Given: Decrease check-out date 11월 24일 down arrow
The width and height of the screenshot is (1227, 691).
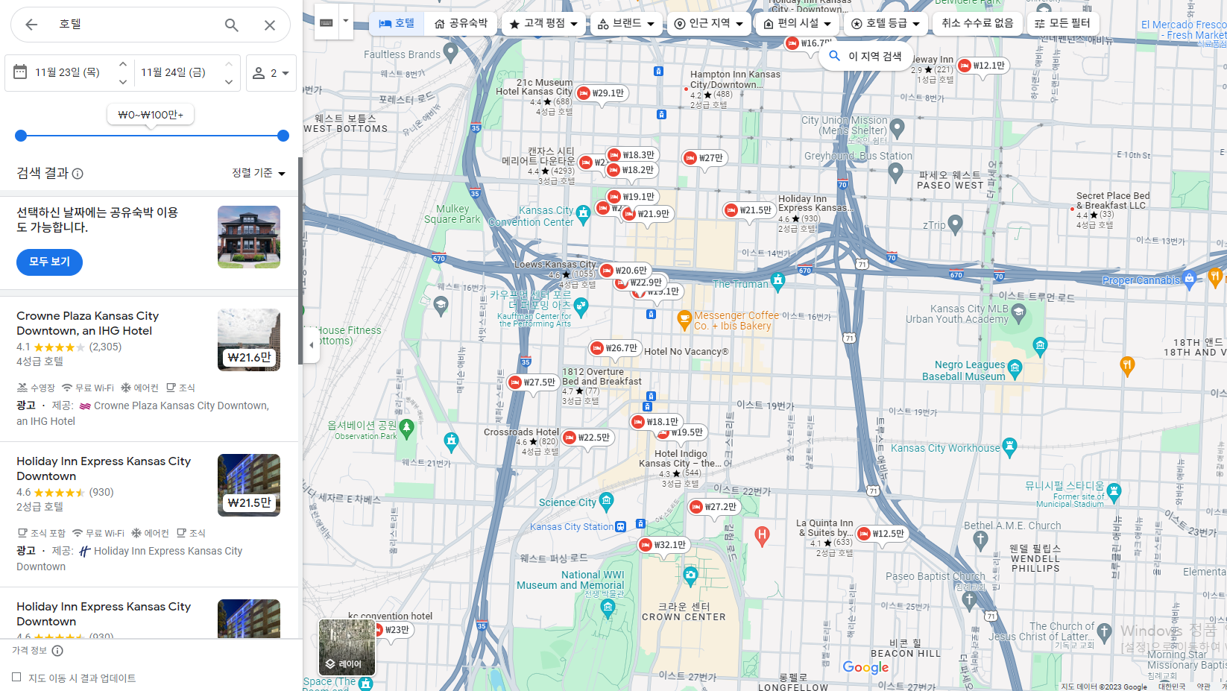Looking at the screenshot, I should pos(229,81).
